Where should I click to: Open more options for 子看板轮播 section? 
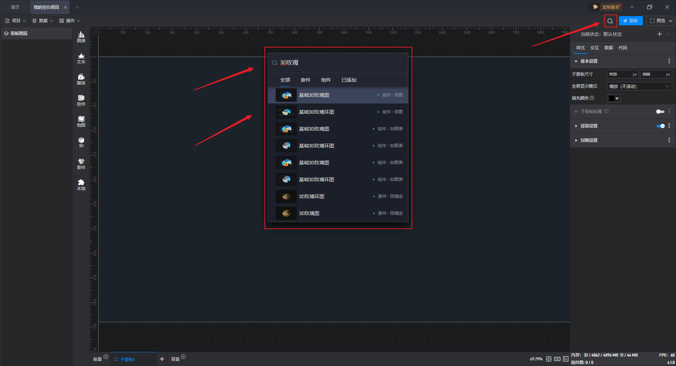669,112
